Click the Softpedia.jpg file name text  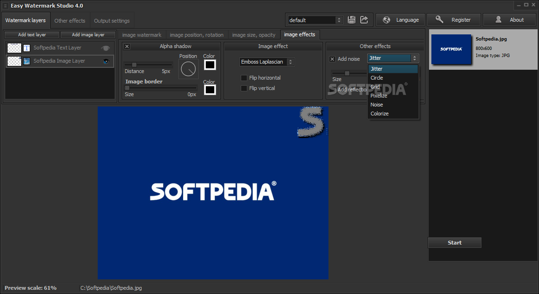click(x=491, y=39)
